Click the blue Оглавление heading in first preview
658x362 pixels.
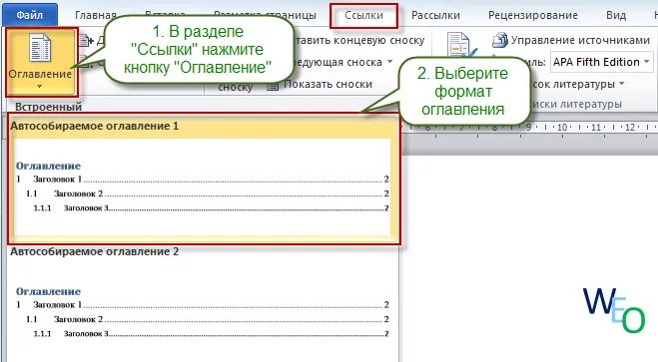(x=48, y=166)
